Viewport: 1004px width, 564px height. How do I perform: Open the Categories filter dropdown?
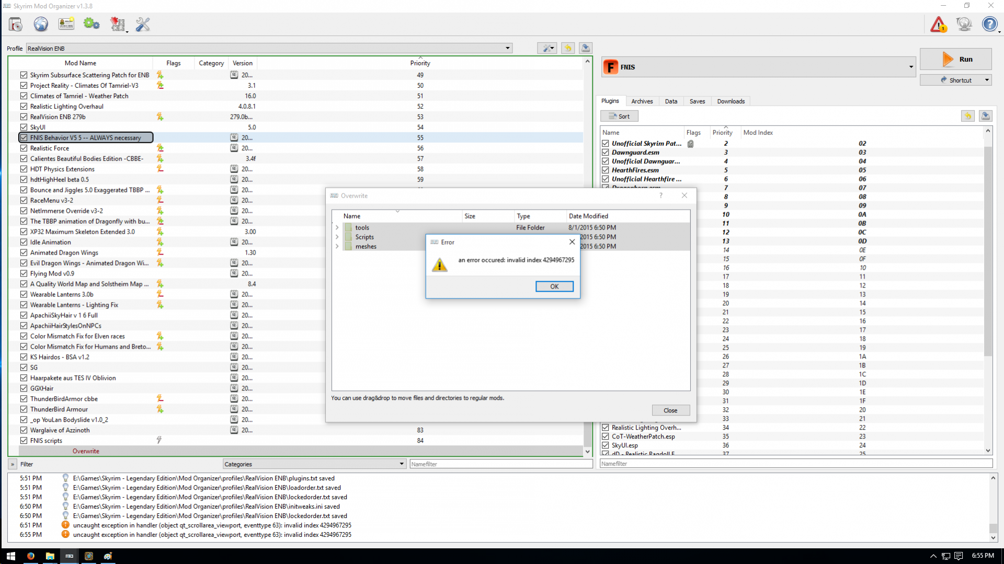coord(314,464)
